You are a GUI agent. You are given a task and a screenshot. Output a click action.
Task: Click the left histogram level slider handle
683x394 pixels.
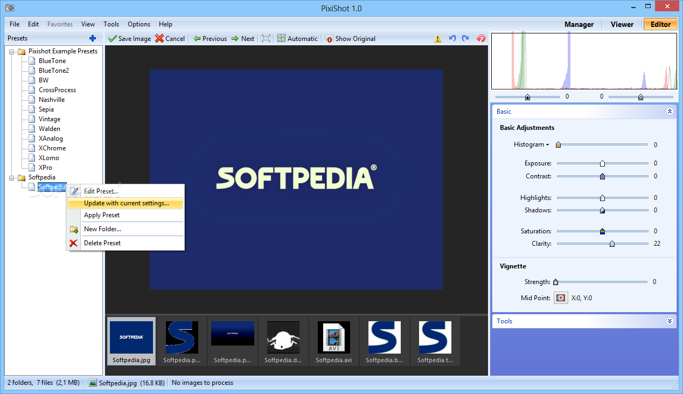point(527,97)
